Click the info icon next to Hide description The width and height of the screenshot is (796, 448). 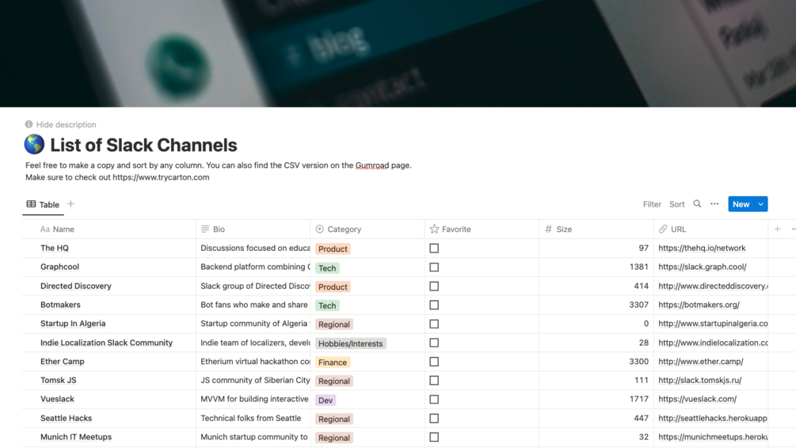coord(29,124)
